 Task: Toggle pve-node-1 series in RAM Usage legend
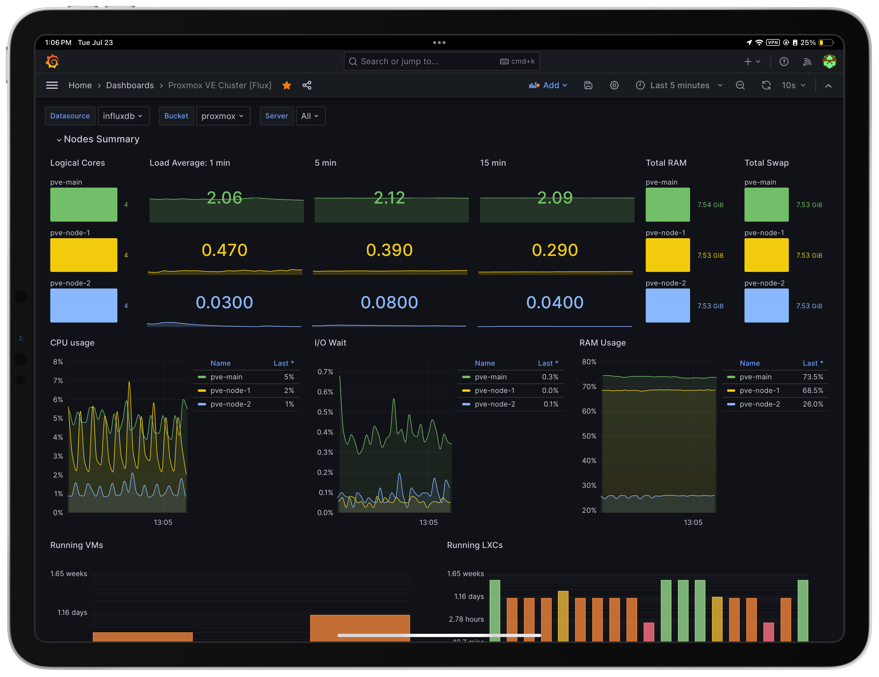click(760, 391)
